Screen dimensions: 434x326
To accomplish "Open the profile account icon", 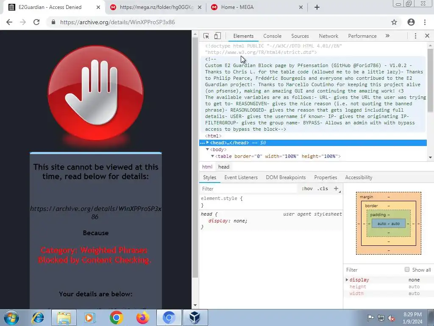I will [411, 22].
